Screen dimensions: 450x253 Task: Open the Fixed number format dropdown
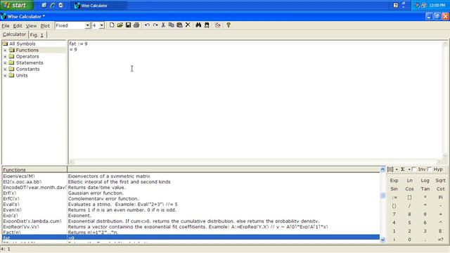[x=87, y=25]
